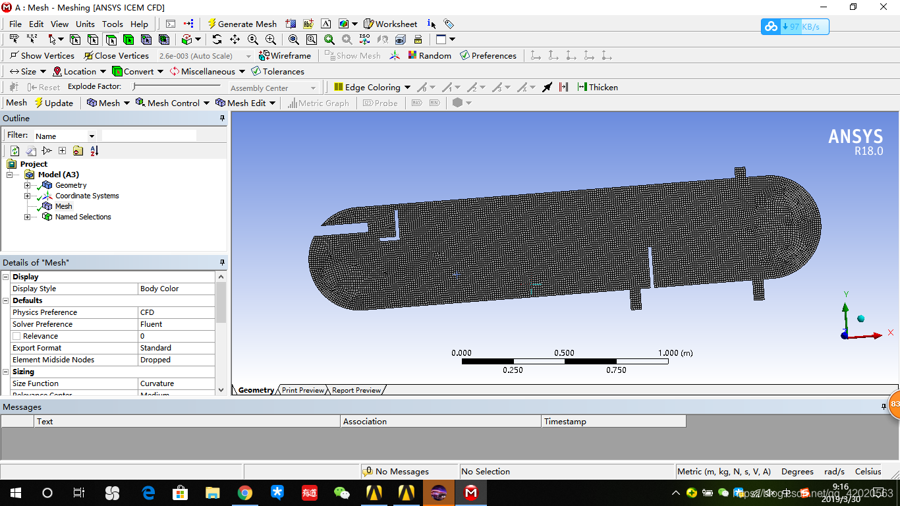The height and width of the screenshot is (506, 900).
Task: Open the Units menu
Action: pos(85,24)
